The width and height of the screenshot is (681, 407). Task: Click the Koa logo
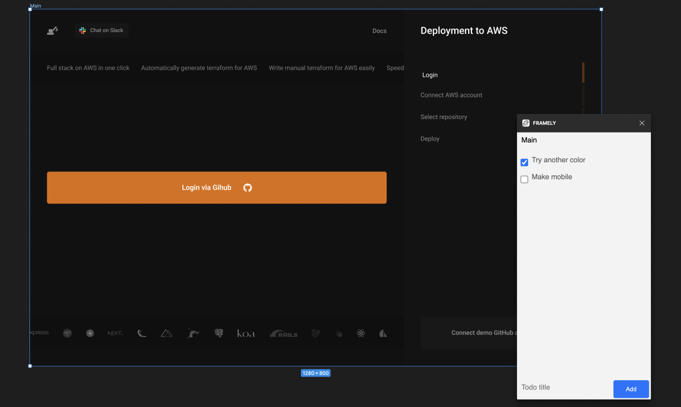pyautogui.click(x=246, y=333)
